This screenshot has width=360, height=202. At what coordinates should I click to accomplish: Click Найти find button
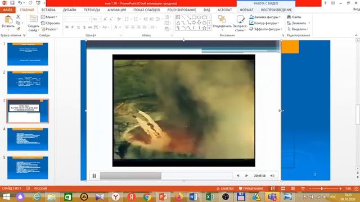coord(294,17)
